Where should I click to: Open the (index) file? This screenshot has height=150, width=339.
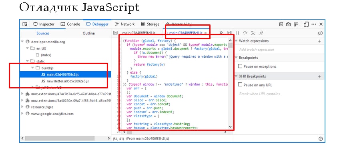[44, 55]
